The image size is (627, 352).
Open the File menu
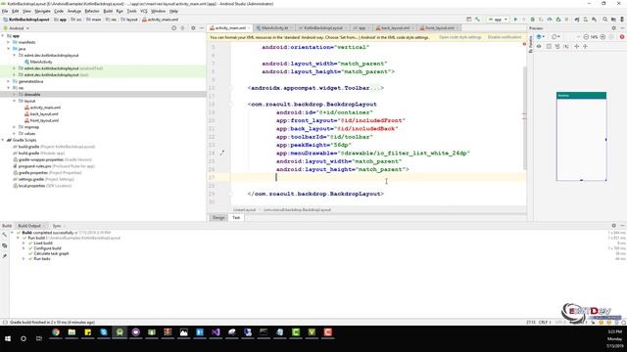pos(5,11)
